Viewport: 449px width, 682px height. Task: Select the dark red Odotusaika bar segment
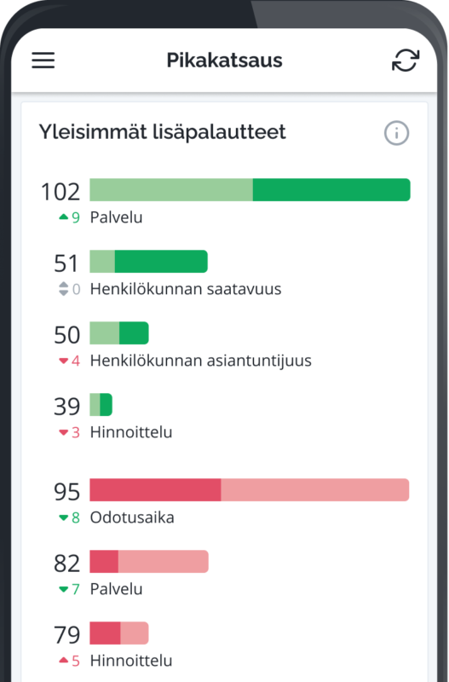[x=155, y=489]
